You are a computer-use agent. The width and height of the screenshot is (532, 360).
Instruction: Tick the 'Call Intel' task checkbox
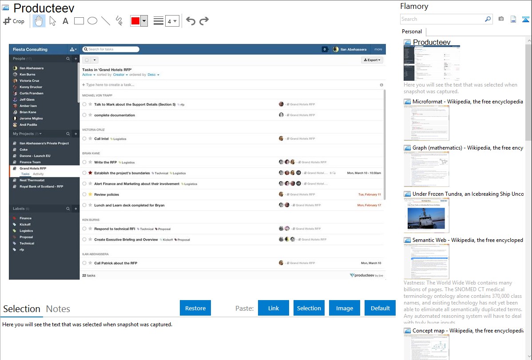(x=84, y=138)
